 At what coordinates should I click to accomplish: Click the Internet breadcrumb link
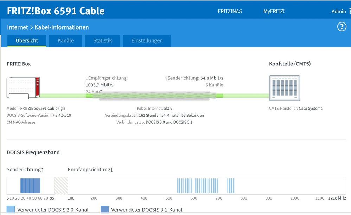(17, 27)
